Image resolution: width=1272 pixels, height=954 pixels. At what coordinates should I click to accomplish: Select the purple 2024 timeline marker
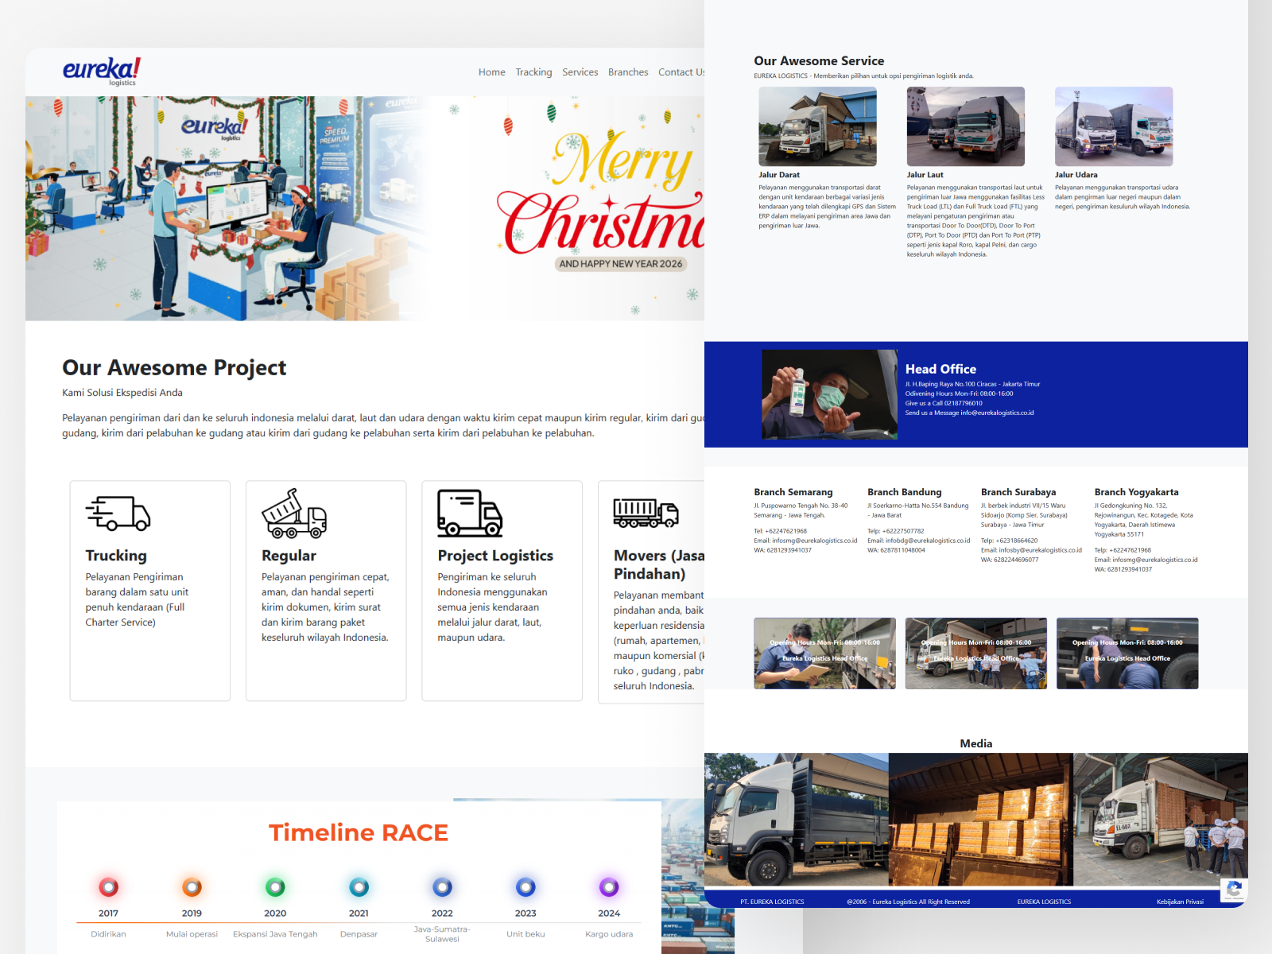tap(609, 886)
